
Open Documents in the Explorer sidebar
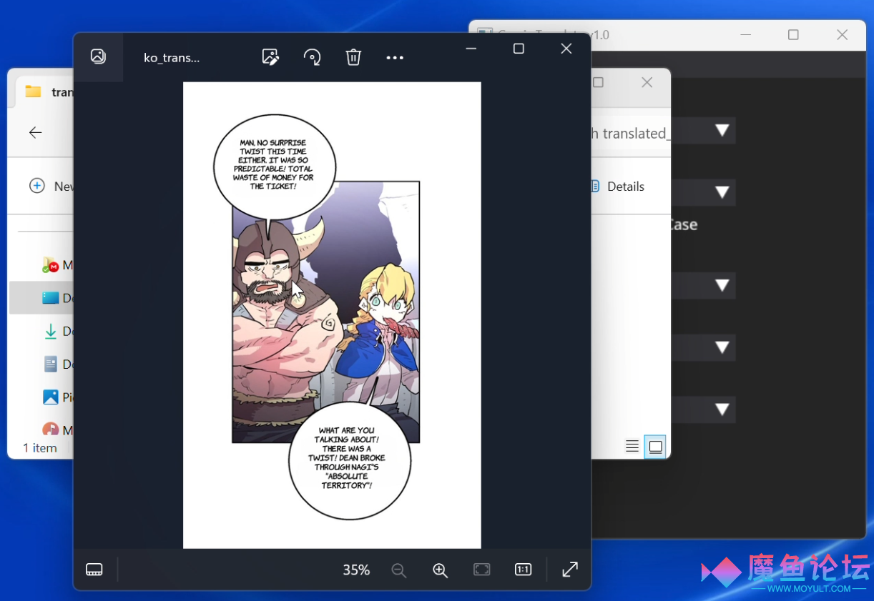tap(57, 364)
